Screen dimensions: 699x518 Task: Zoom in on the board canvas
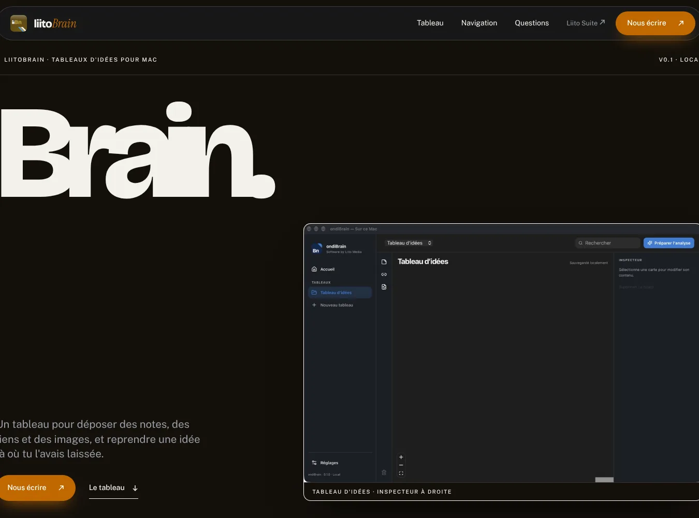[401, 457]
